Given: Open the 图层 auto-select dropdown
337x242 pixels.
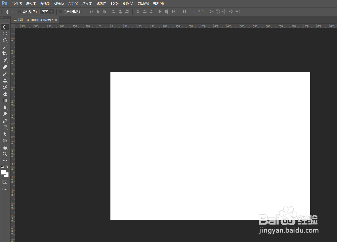Looking at the screenshot, I should pos(47,12).
